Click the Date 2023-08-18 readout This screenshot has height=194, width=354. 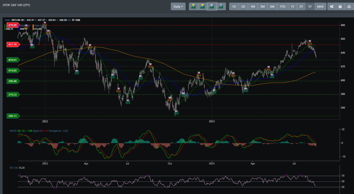[15, 20]
